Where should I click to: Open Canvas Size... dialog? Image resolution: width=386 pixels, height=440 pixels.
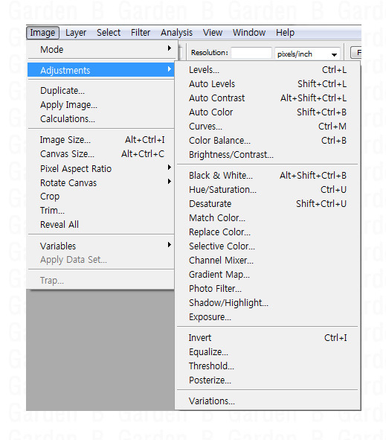101,154
